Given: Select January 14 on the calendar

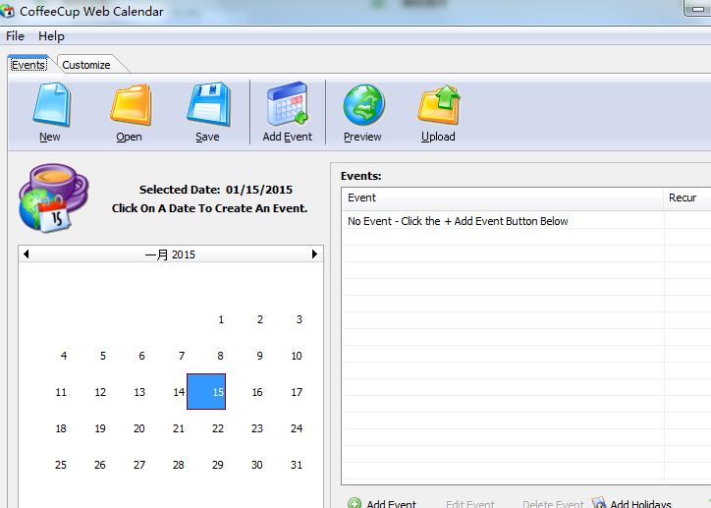Looking at the screenshot, I should (x=179, y=392).
